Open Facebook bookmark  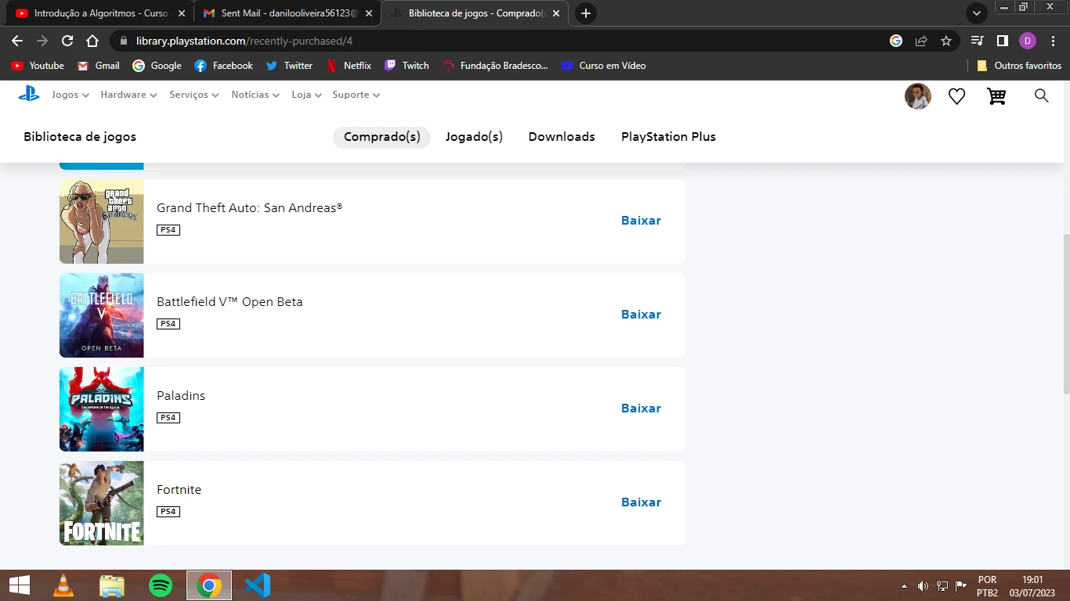(x=223, y=66)
